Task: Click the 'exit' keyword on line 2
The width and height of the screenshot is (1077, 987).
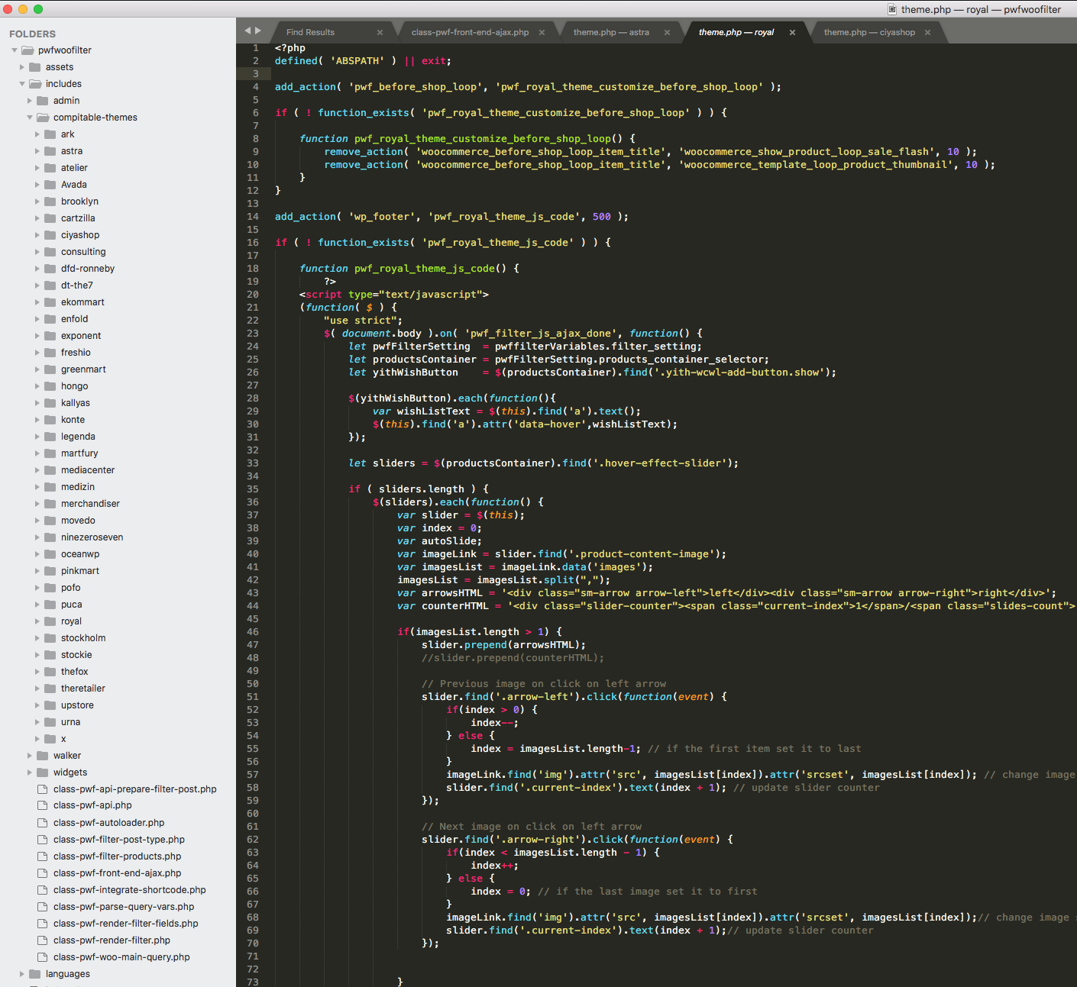Action: (x=434, y=61)
